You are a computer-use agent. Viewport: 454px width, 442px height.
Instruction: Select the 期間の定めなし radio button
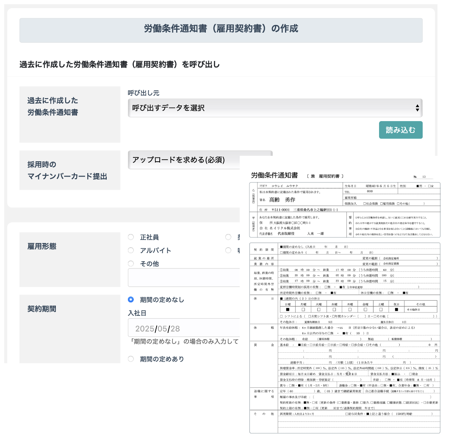131,300
